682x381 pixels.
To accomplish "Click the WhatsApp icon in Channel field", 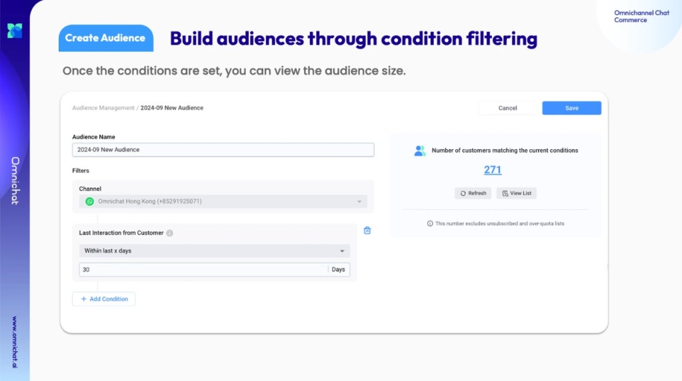I will tap(89, 202).
